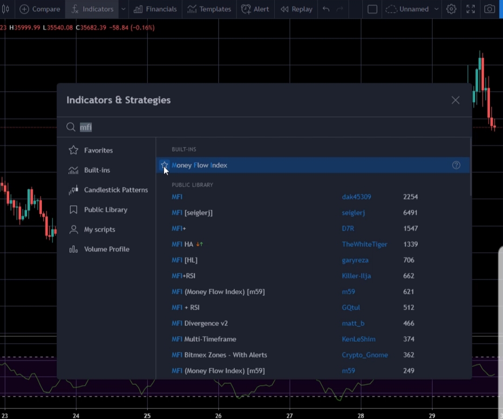The height and width of the screenshot is (419, 503).
Task: Add the built-in Money Flow Index indicator
Action: 313,165
